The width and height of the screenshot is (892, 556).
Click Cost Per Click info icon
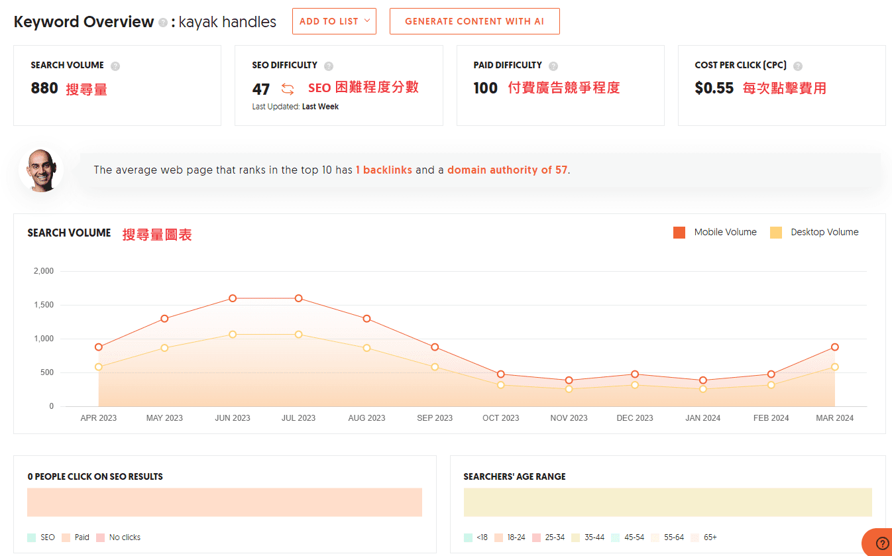798,66
